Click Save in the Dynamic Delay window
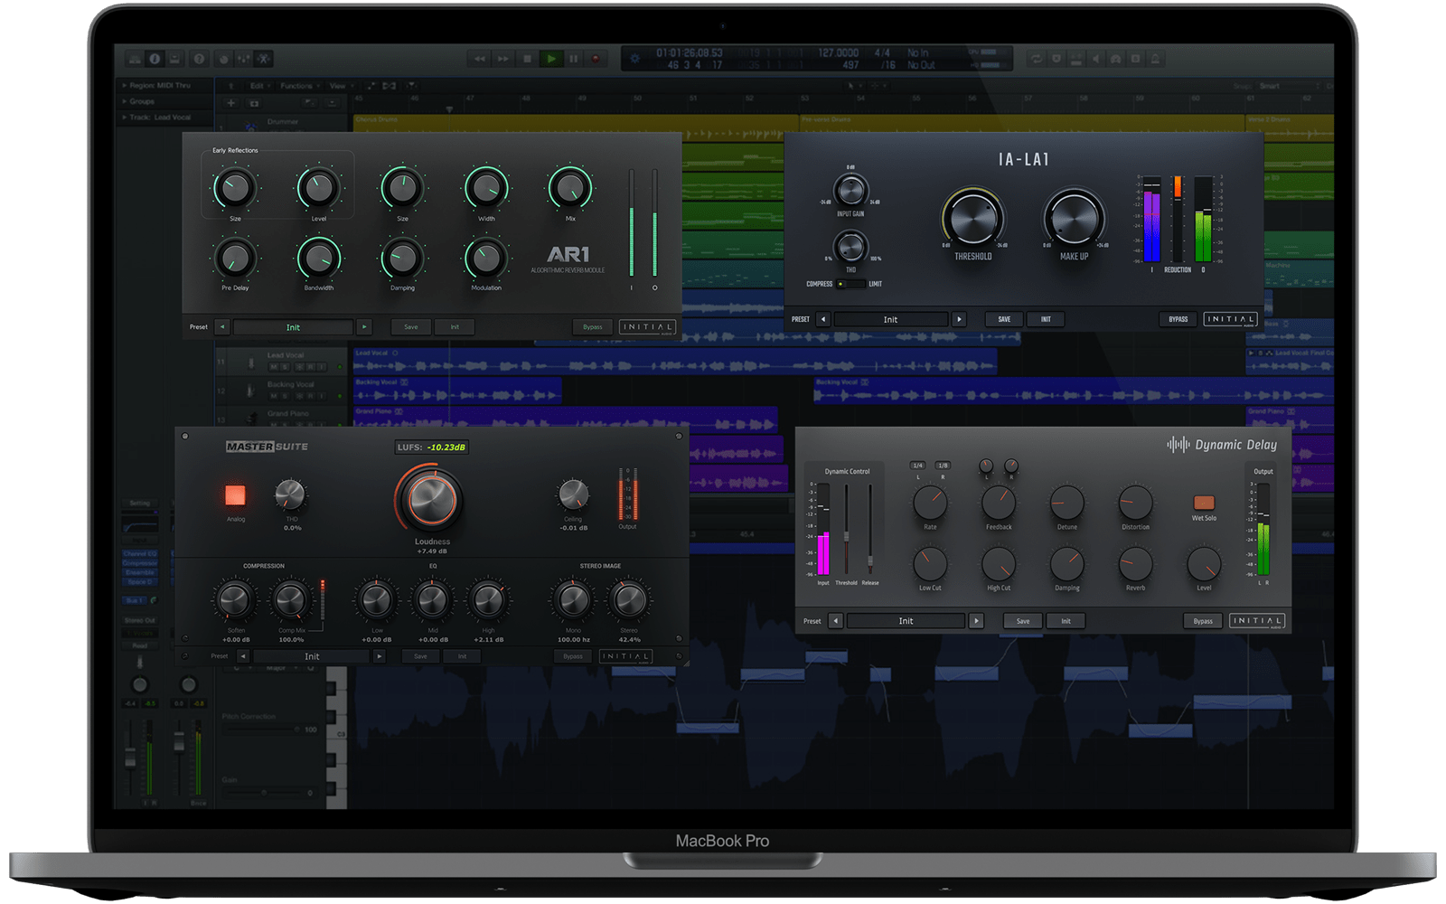The width and height of the screenshot is (1446, 904). coord(1023,621)
